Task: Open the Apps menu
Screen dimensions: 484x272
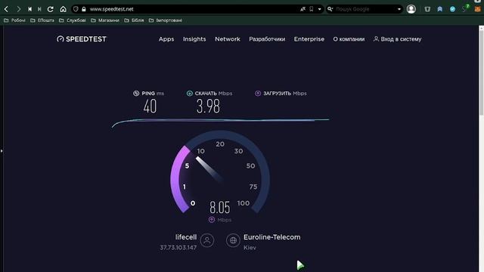Action: (166, 39)
